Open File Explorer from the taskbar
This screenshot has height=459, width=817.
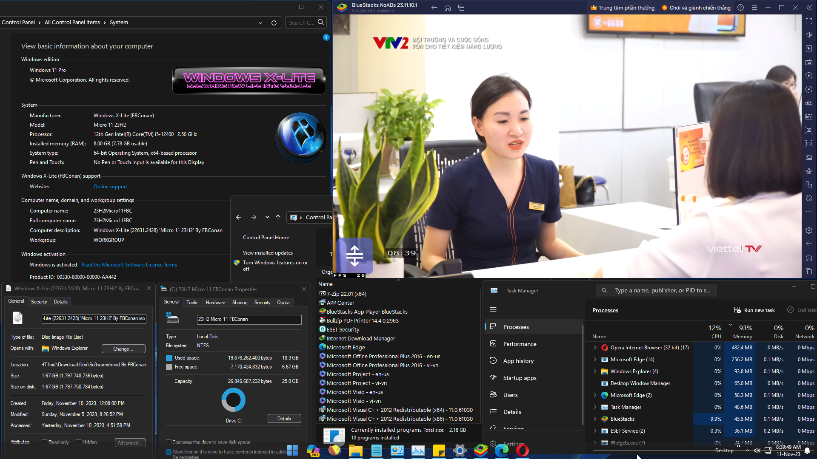355,450
